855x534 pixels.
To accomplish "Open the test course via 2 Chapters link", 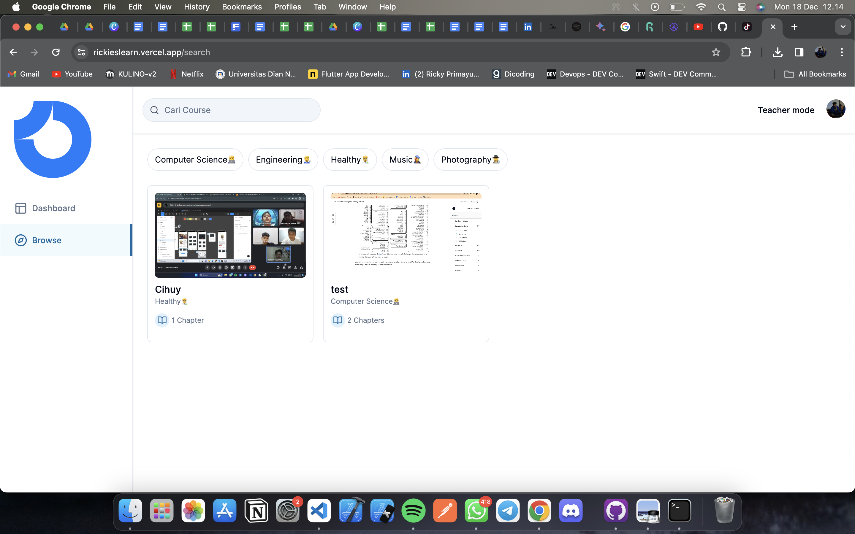I will click(x=366, y=320).
